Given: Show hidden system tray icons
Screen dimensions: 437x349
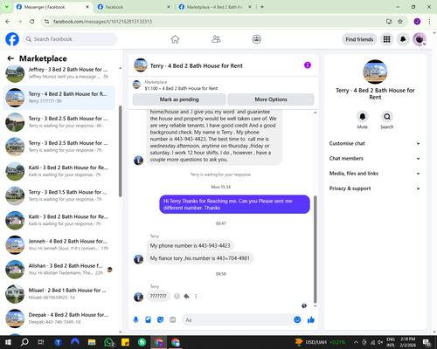Looking at the screenshot, I should pyautogui.click(x=356, y=342).
